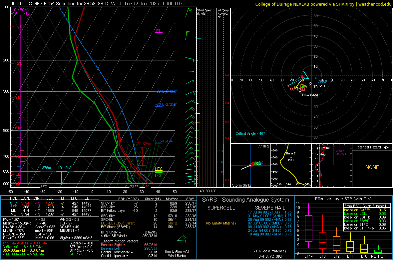This screenshot has height=260, width=393.
Task: Click the 'Inf. Temp. Adv.' panel heading
Action: tap(223, 14)
